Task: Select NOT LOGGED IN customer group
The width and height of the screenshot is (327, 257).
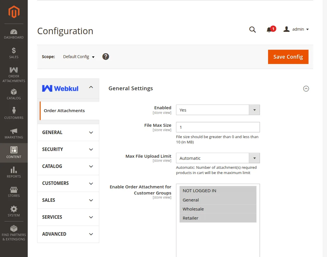Action: (218, 191)
